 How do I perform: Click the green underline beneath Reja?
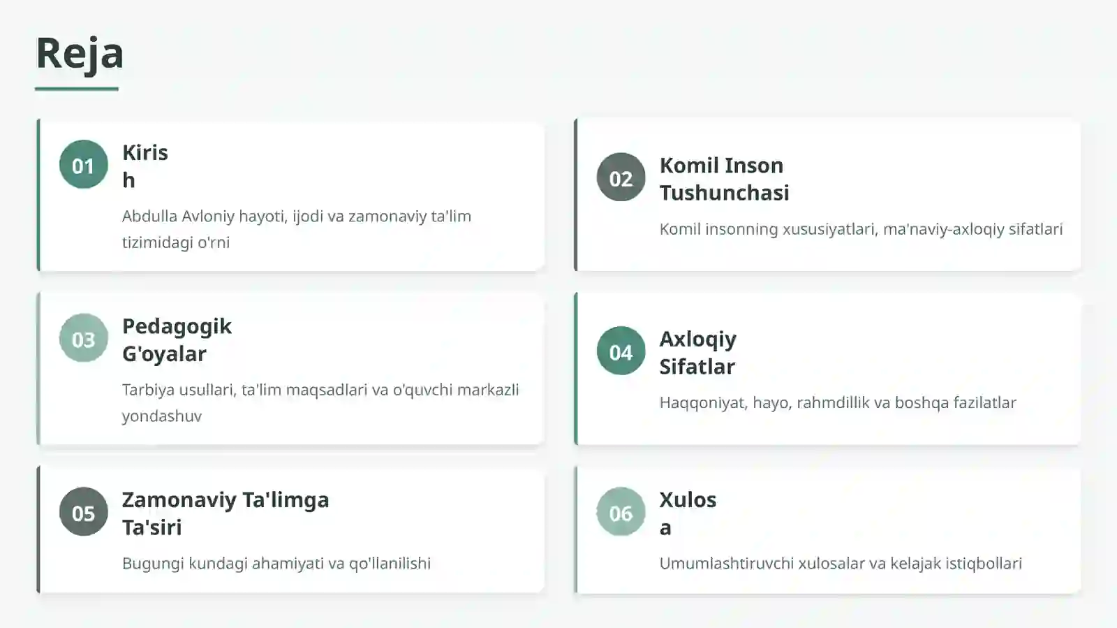click(x=77, y=89)
